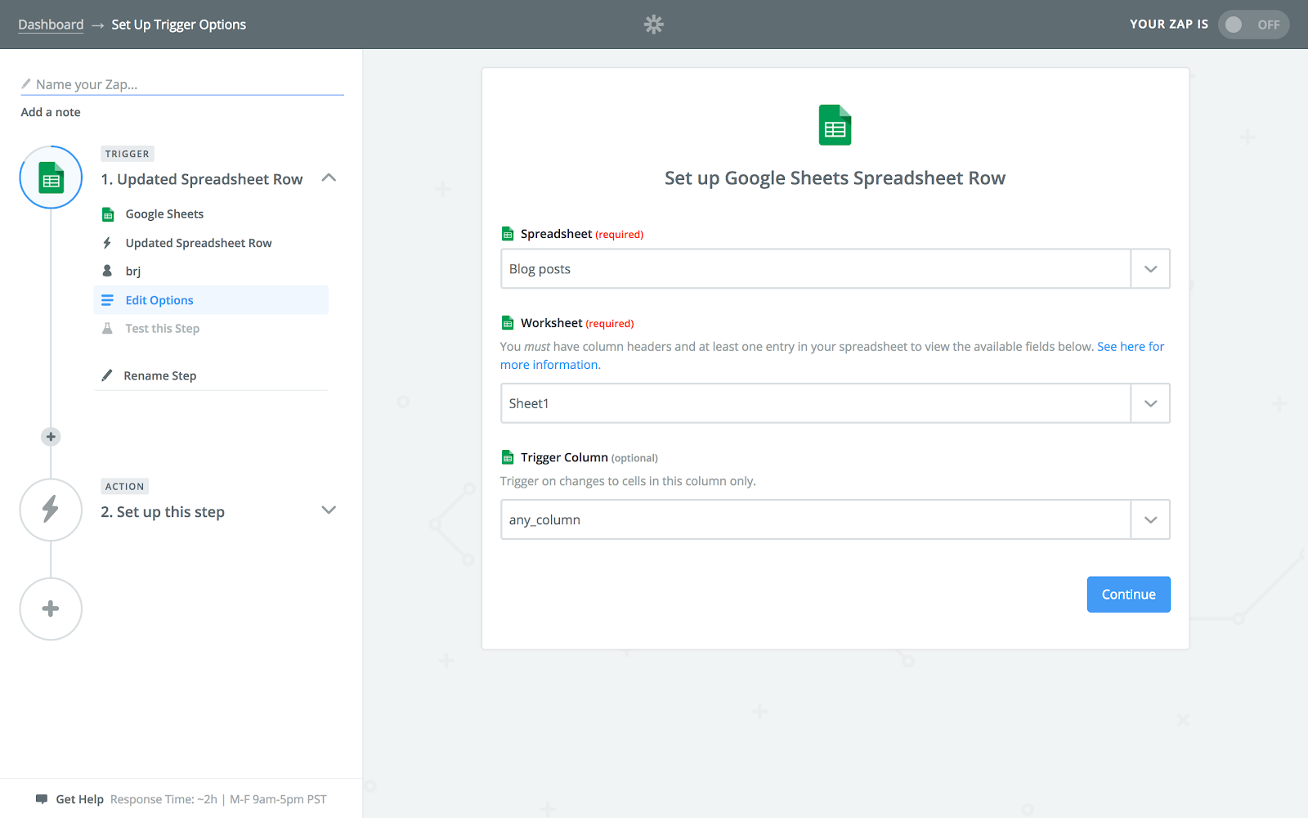Click Add a note
This screenshot has height=818, width=1308.
pyautogui.click(x=51, y=112)
